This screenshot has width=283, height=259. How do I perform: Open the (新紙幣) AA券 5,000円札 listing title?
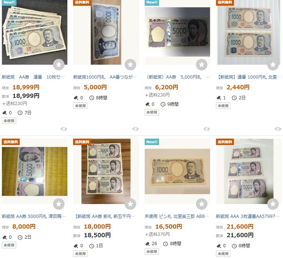click(x=178, y=77)
